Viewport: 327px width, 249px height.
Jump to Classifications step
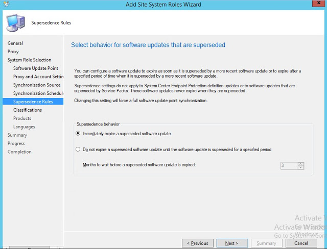pyautogui.click(x=28, y=110)
